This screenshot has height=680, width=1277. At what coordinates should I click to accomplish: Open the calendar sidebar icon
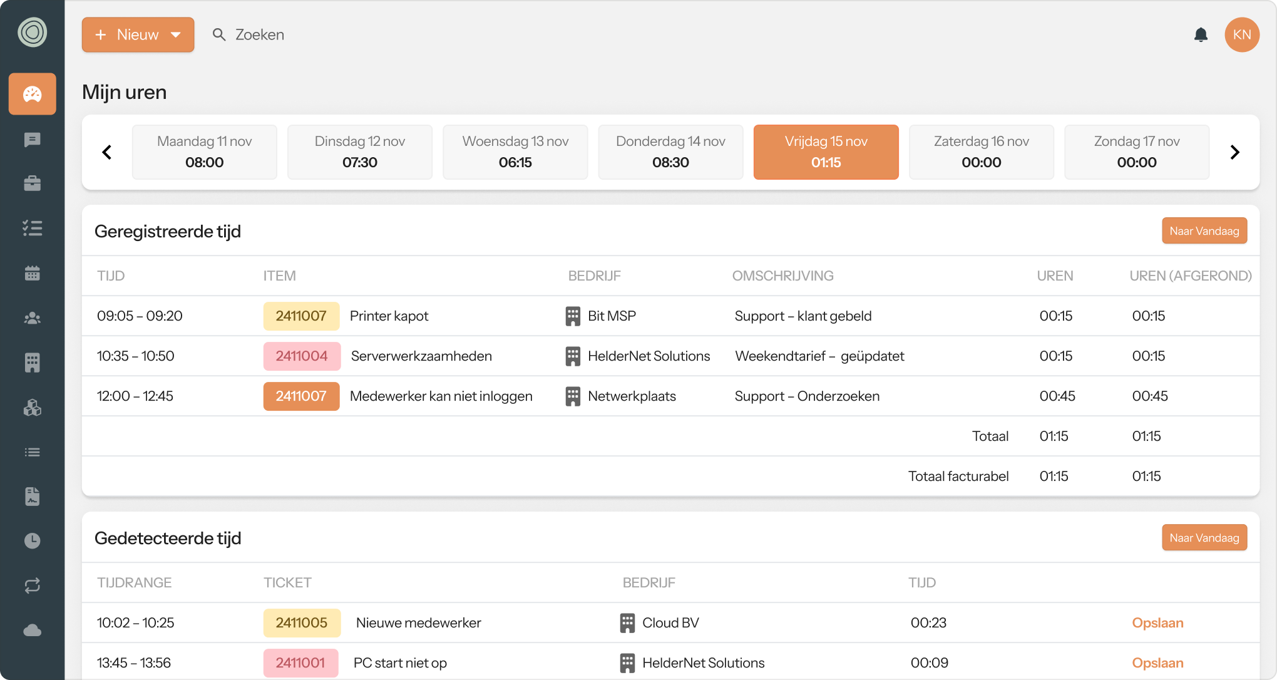32,273
